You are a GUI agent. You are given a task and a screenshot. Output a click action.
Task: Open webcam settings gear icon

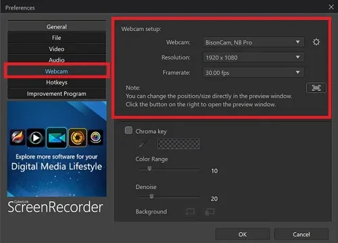tap(316, 42)
